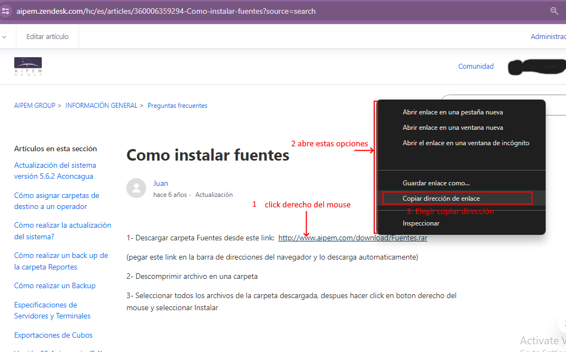Open Cómo realizar un Backup article
This screenshot has height=352, width=566.
(55, 285)
